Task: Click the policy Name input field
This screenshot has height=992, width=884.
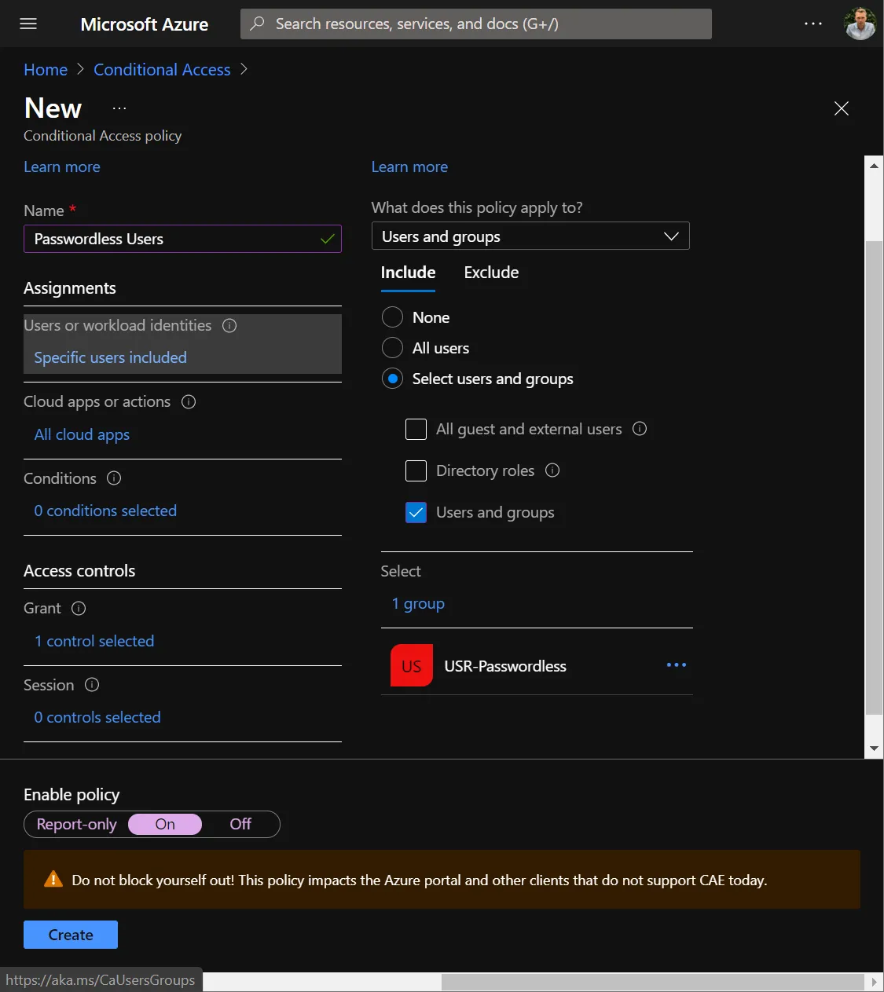Action: 182,239
